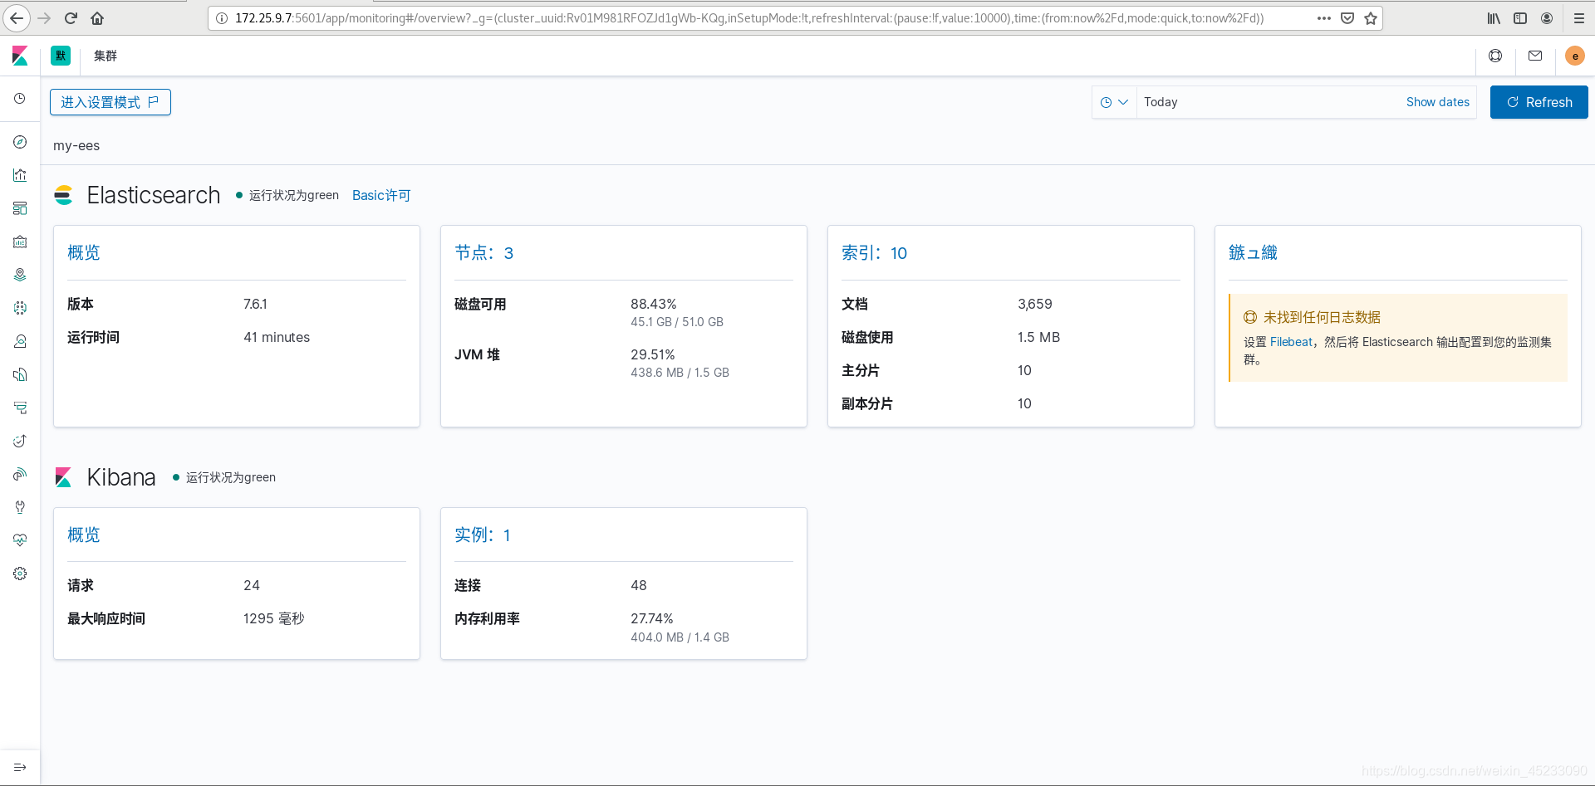Open the Firefox hamburger menu

[x=1579, y=18]
